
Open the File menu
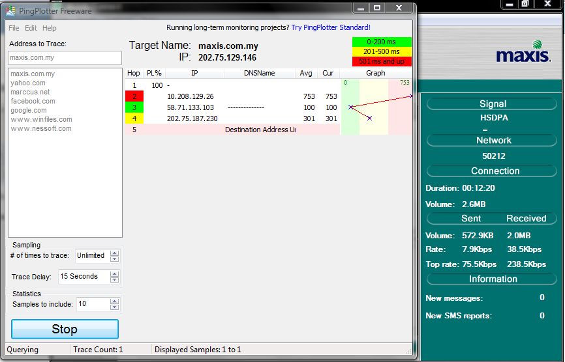(x=14, y=28)
